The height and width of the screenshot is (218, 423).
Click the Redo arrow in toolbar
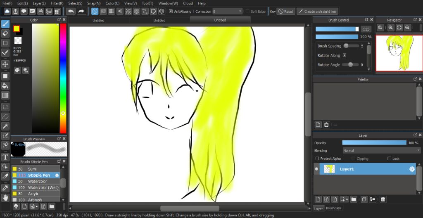coord(81,11)
